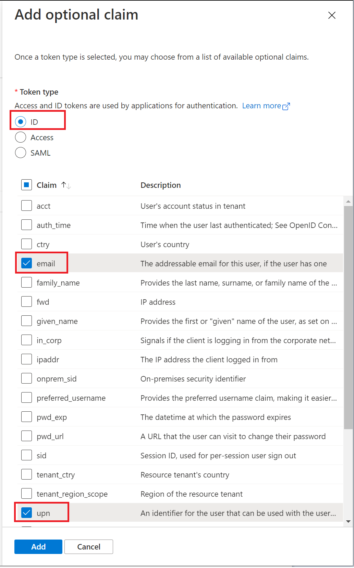Click the Description column header

[x=160, y=185]
